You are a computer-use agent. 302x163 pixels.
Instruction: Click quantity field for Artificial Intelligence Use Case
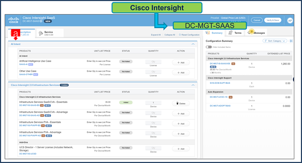[x=153, y=62]
